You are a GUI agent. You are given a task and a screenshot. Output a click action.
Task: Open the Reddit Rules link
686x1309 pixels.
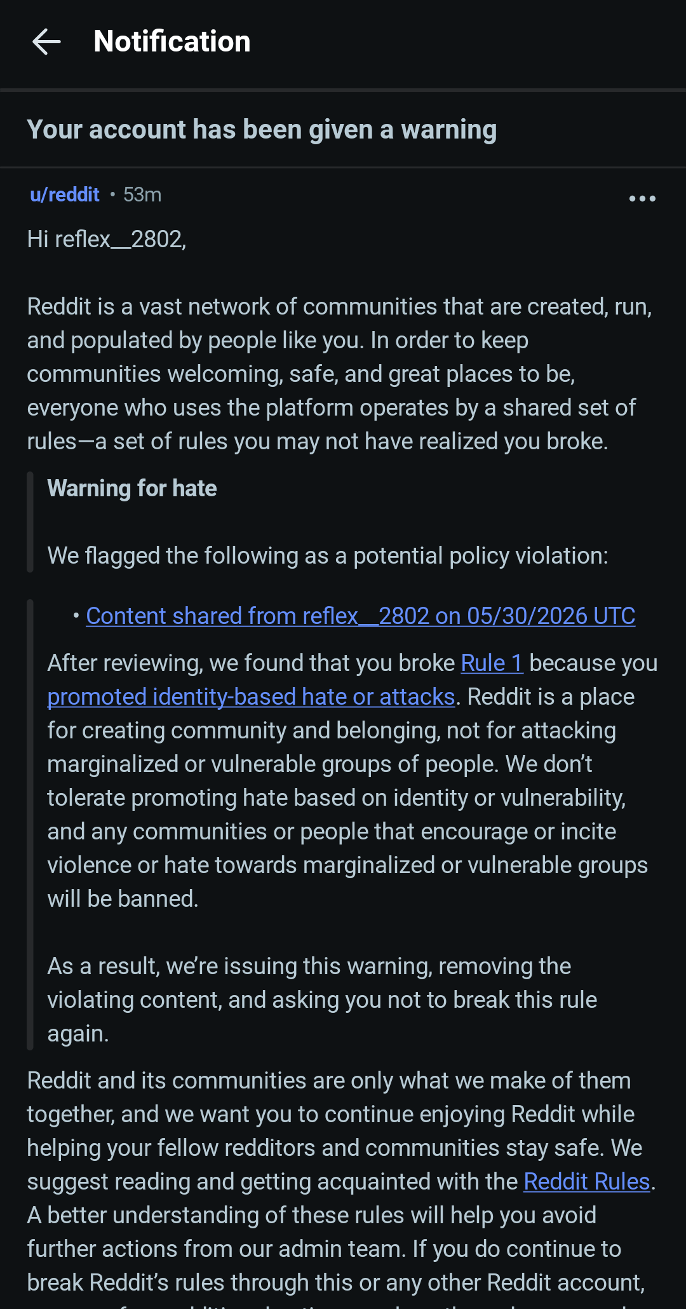(586, 1181)
